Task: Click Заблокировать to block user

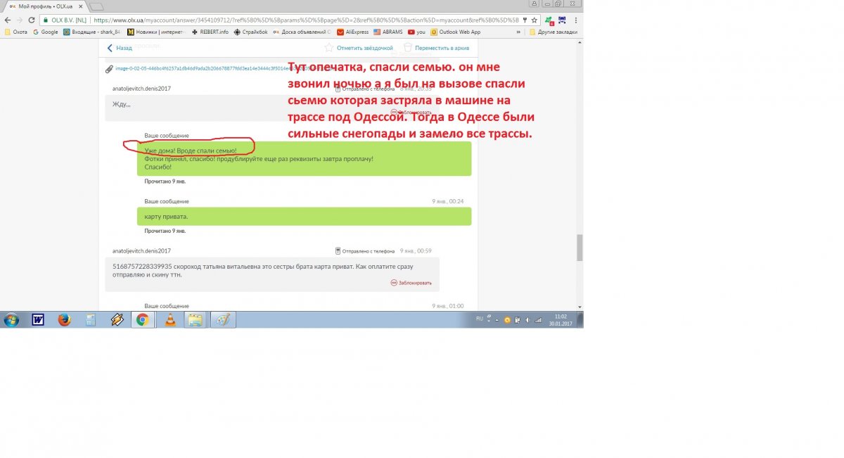Action: coord(411,283)
